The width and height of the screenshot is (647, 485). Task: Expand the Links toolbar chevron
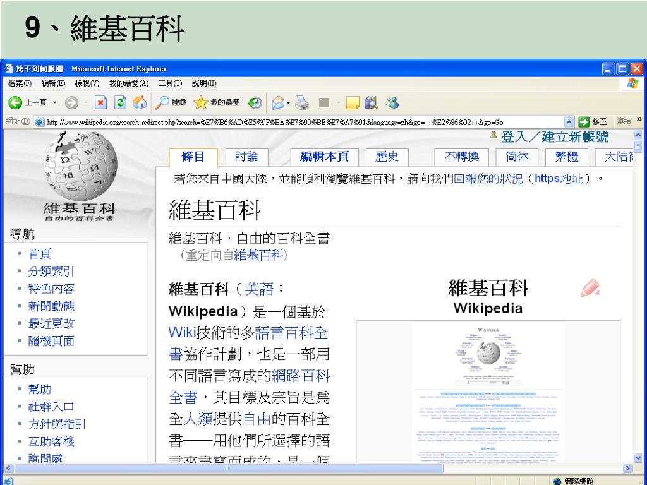click(x=639, y=119)
